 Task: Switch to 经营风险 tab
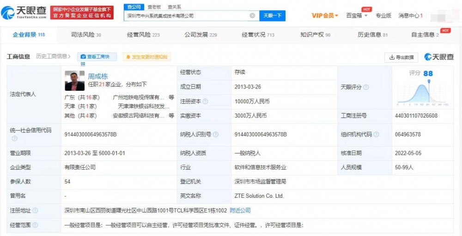(x=143, y=35)
